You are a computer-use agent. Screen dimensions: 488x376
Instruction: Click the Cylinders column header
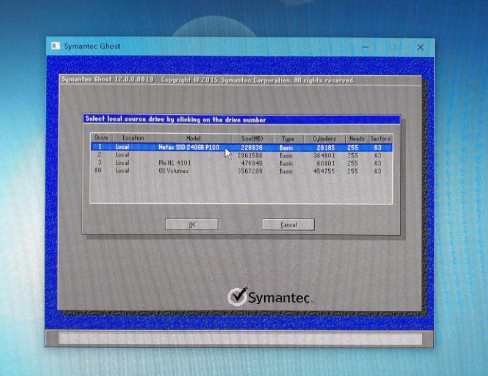click(x=325, y=139)
